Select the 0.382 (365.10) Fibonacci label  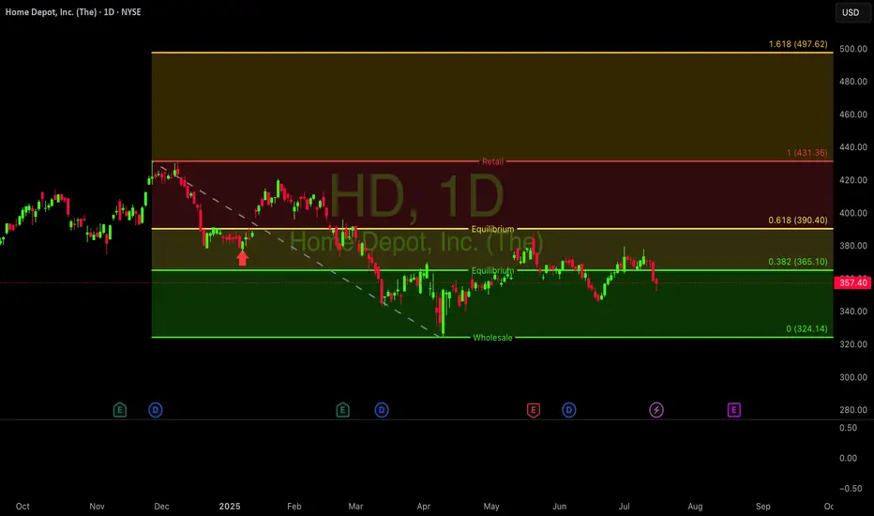[798, 262]
